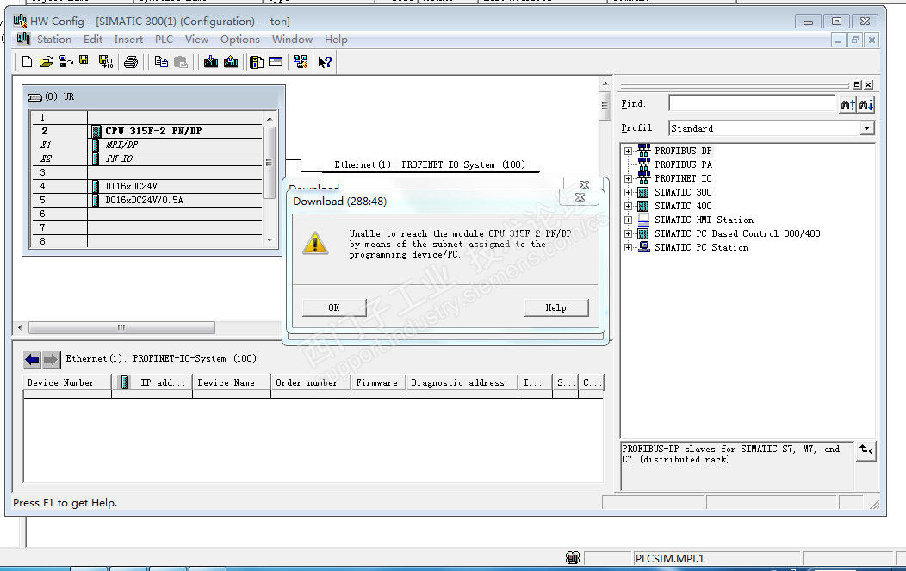Click the New station document icon

[28, 62]
